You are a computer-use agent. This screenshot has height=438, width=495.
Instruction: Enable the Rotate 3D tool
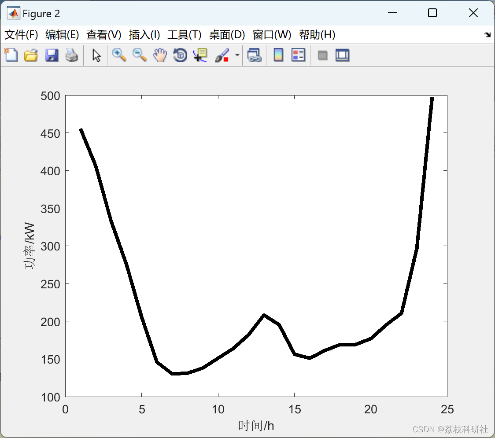pos(180,55)
